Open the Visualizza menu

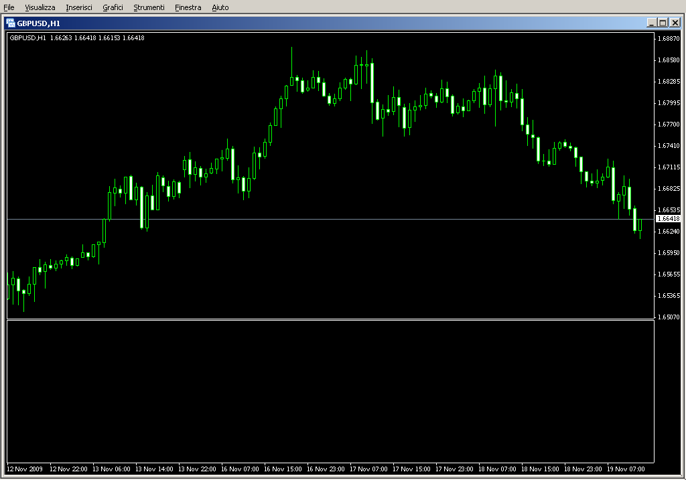coord(40,7)
